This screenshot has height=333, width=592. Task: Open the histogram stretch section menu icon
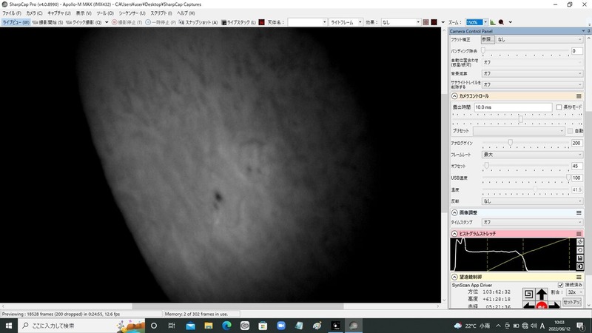tap(579, 234)
